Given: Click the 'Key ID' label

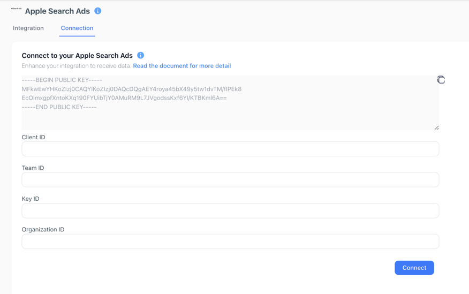Looking at the screenshot, I should pos(31,199).
